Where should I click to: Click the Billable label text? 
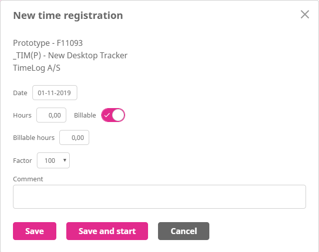click(x=85, y=115)
